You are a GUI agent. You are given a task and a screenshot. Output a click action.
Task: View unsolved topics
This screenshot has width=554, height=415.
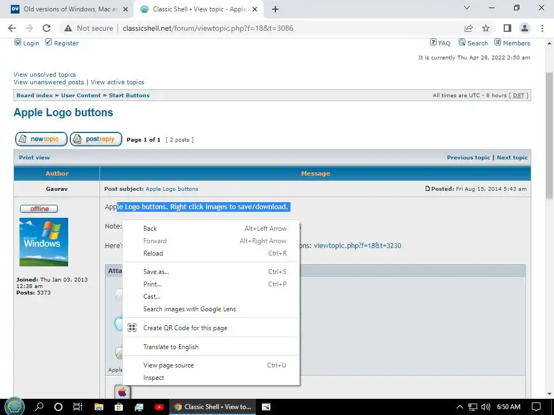[x=45, y=75]
